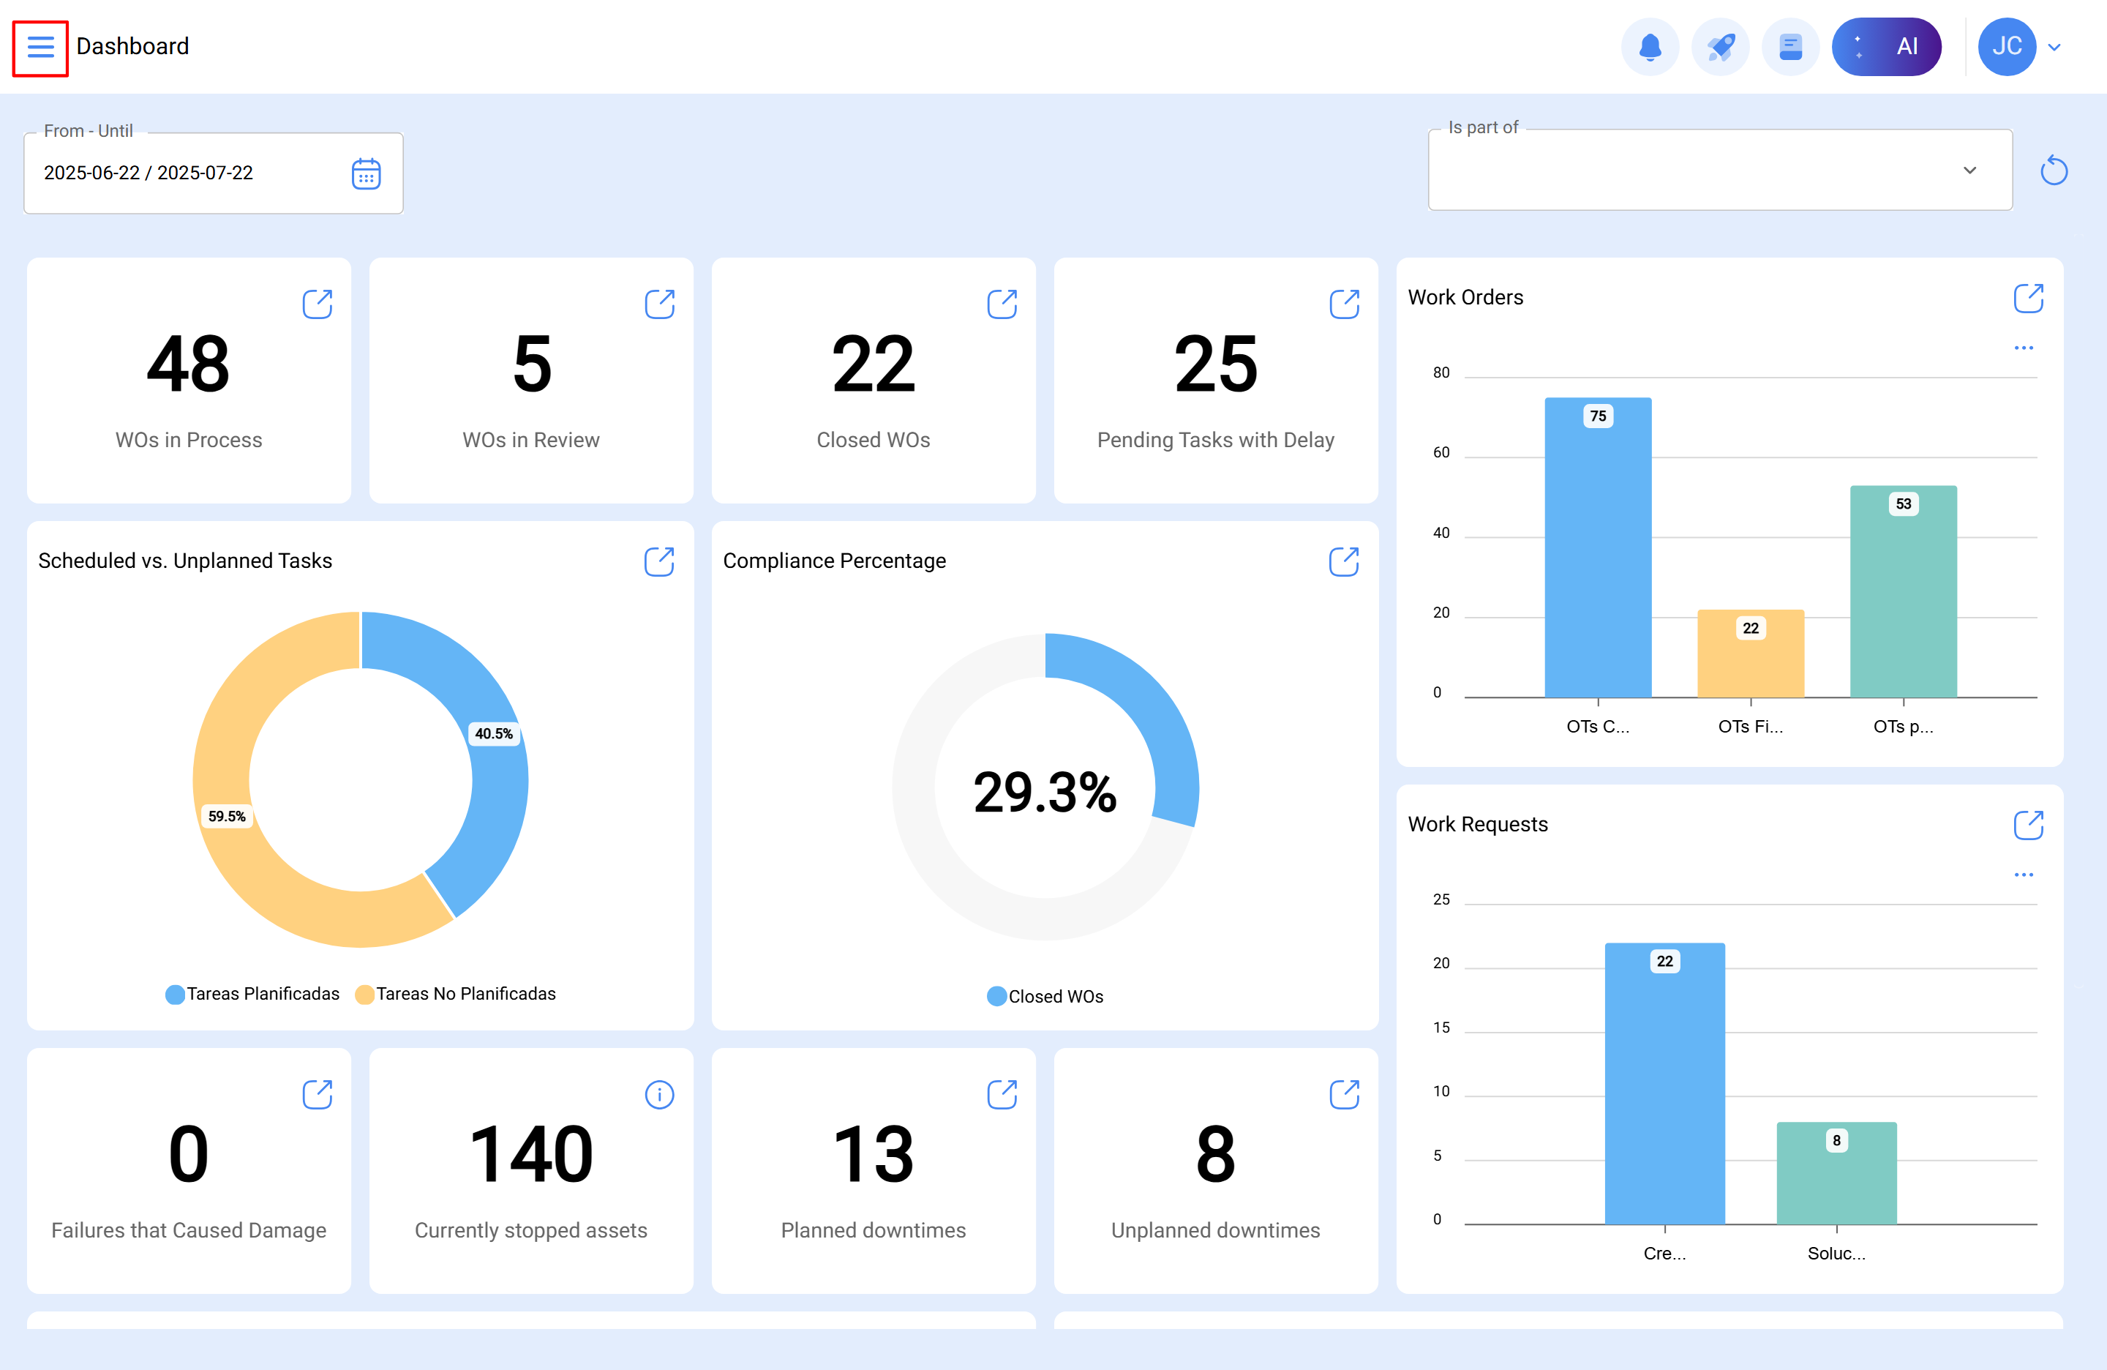Open the Work Requests ellipsis options

(x=2024, y=875)
